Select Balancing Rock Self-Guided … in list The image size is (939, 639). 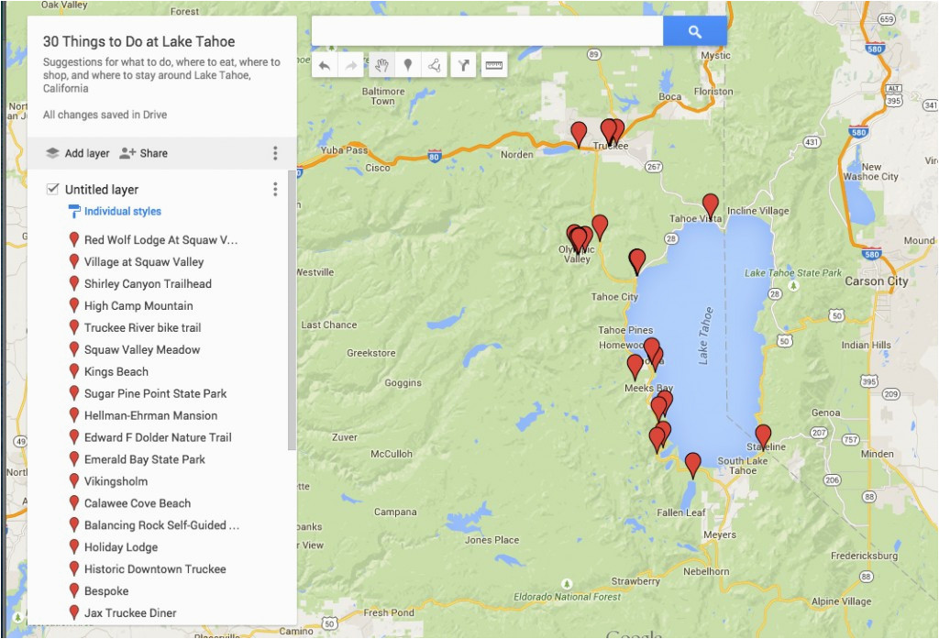(161, 525)
